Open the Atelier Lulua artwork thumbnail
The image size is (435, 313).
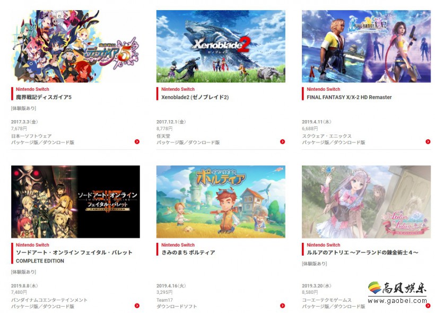(366, 202)
